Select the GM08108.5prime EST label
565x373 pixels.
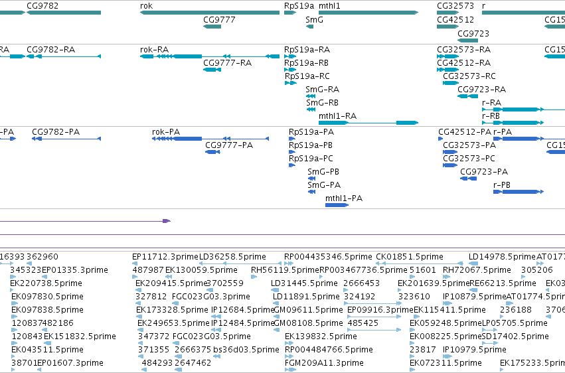coord(309,324)
